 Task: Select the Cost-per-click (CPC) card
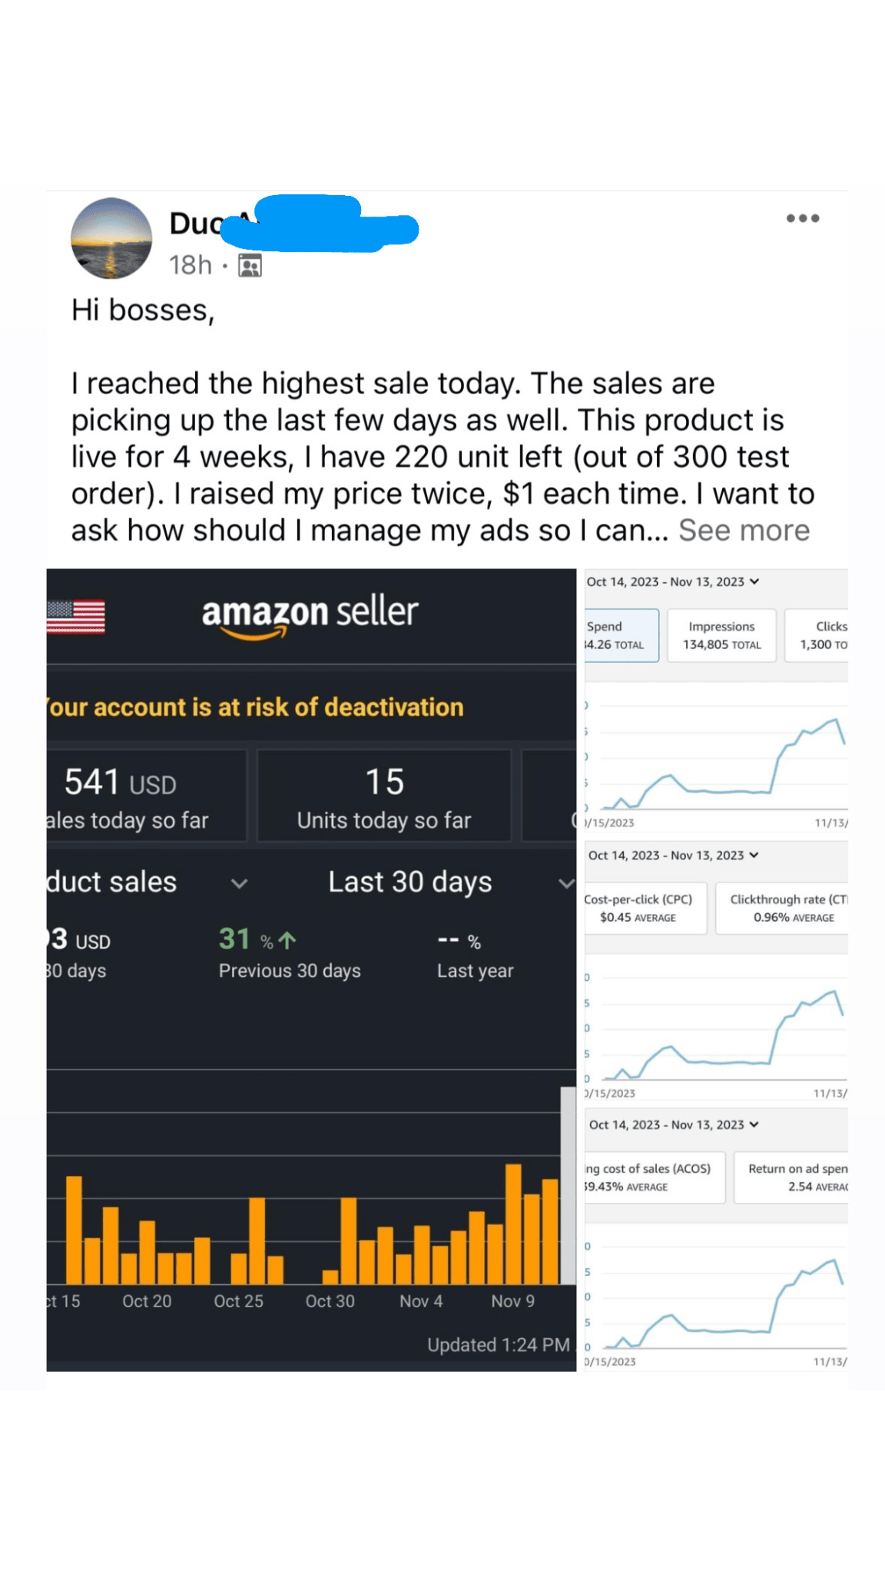point(642,908)
